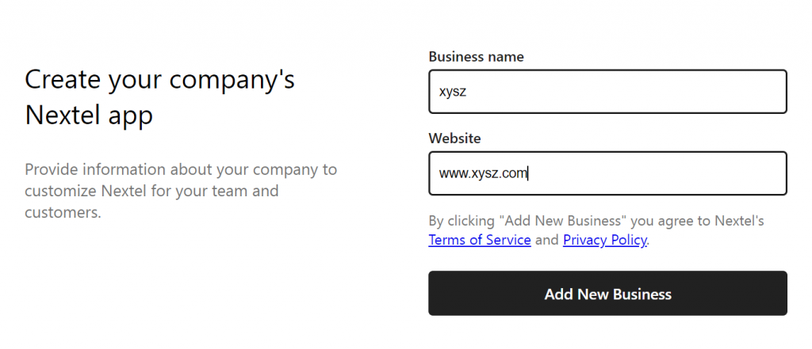Click the "Nextel app" heading line
812x349 pixels.
click(x=89, y=116)
